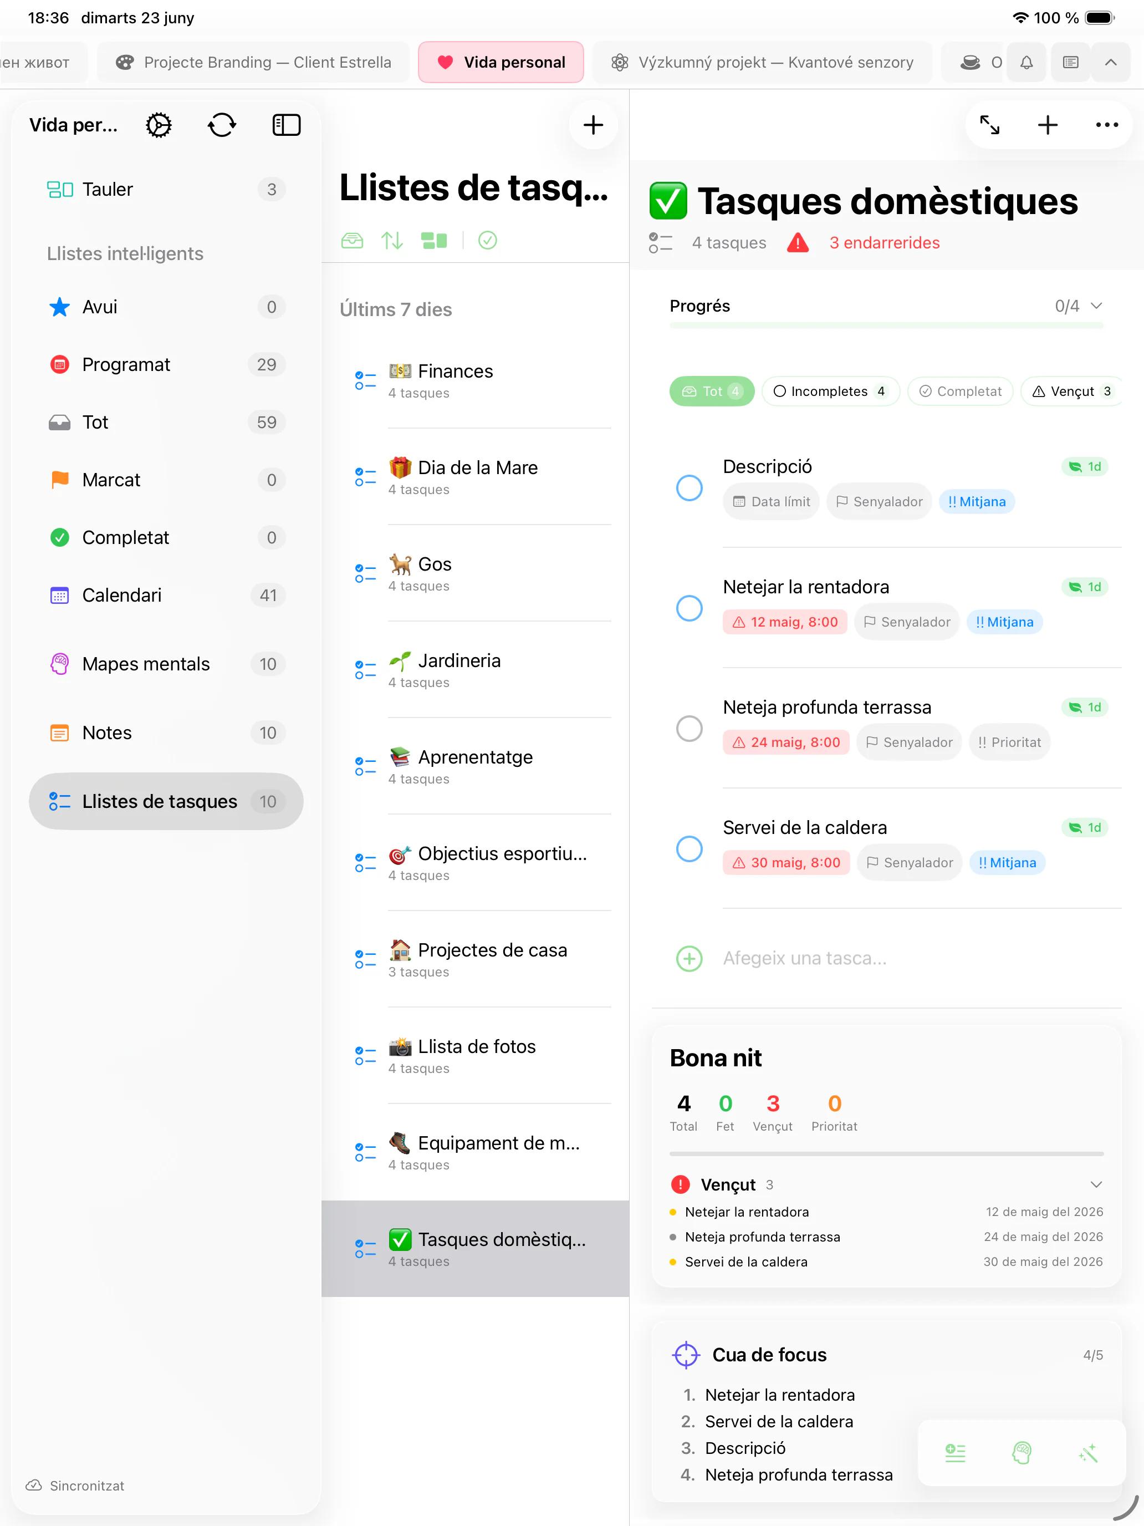The width and height of the screenshot is (1144, 1526).
Task: Open the Llista de fotos list
Action: [x=475, y=1056]
